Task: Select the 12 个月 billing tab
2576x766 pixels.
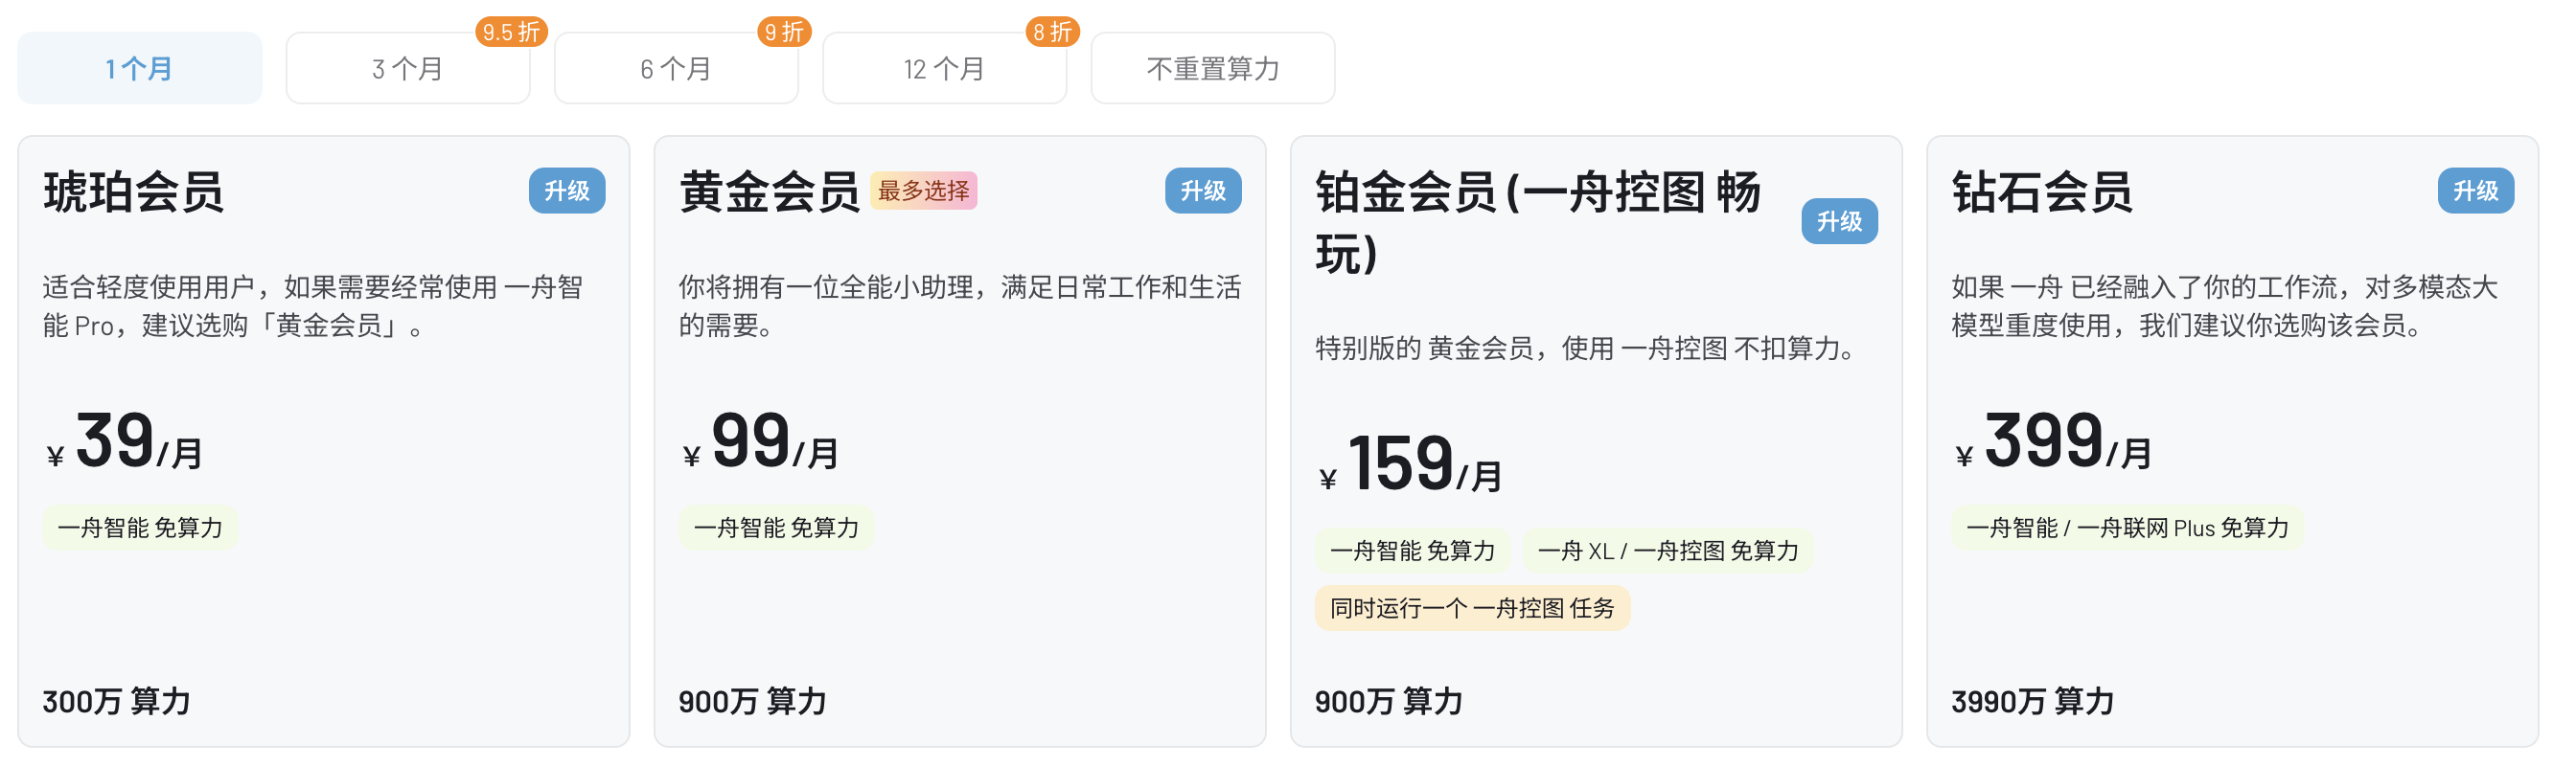Action: [944, 68]
